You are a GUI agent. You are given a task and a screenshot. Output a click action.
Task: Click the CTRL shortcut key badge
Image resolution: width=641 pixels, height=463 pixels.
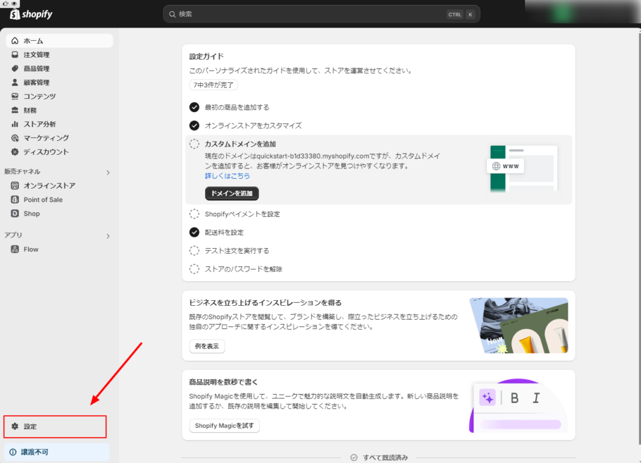pyautogui.click(x=454, y=14)
